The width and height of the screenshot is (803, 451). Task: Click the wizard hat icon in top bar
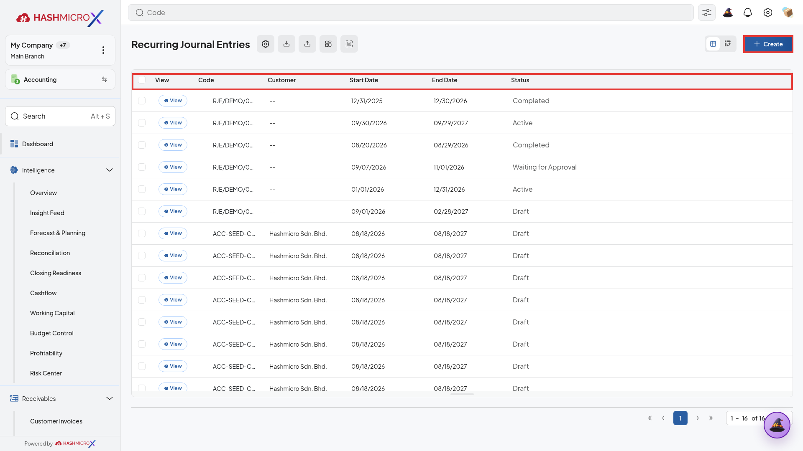point(728,13)
